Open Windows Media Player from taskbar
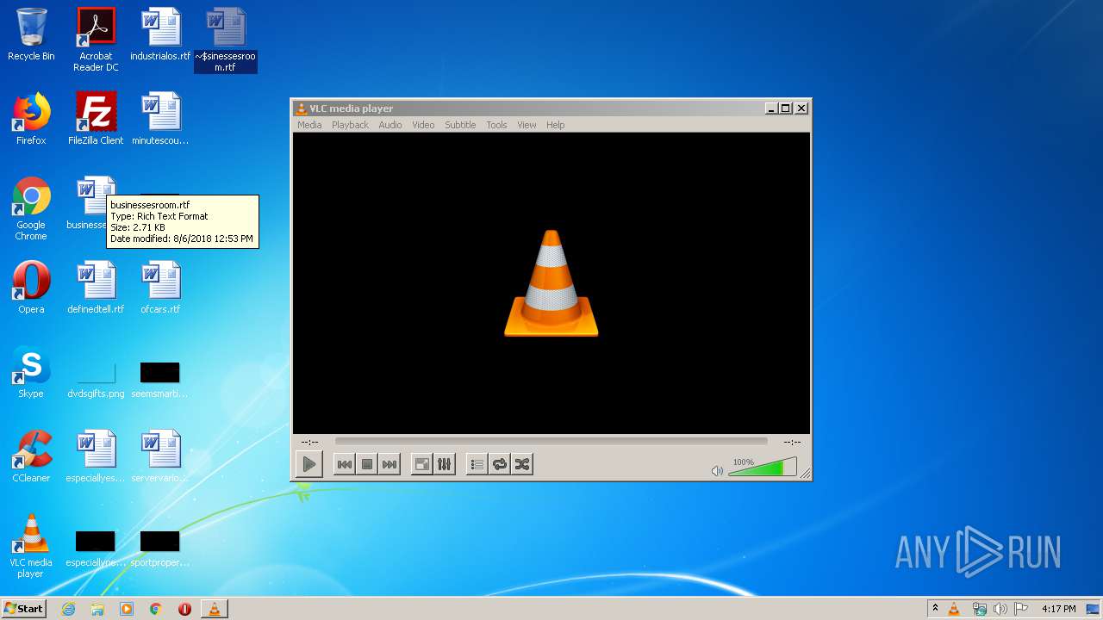Screen dimensions: 1103x620 click(x=127, y=609)
